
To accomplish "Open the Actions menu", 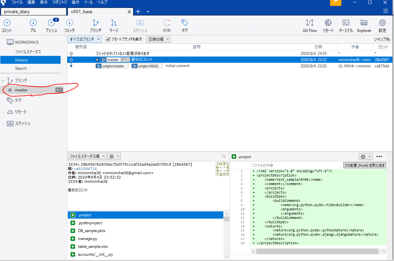I will pos(75,2).
